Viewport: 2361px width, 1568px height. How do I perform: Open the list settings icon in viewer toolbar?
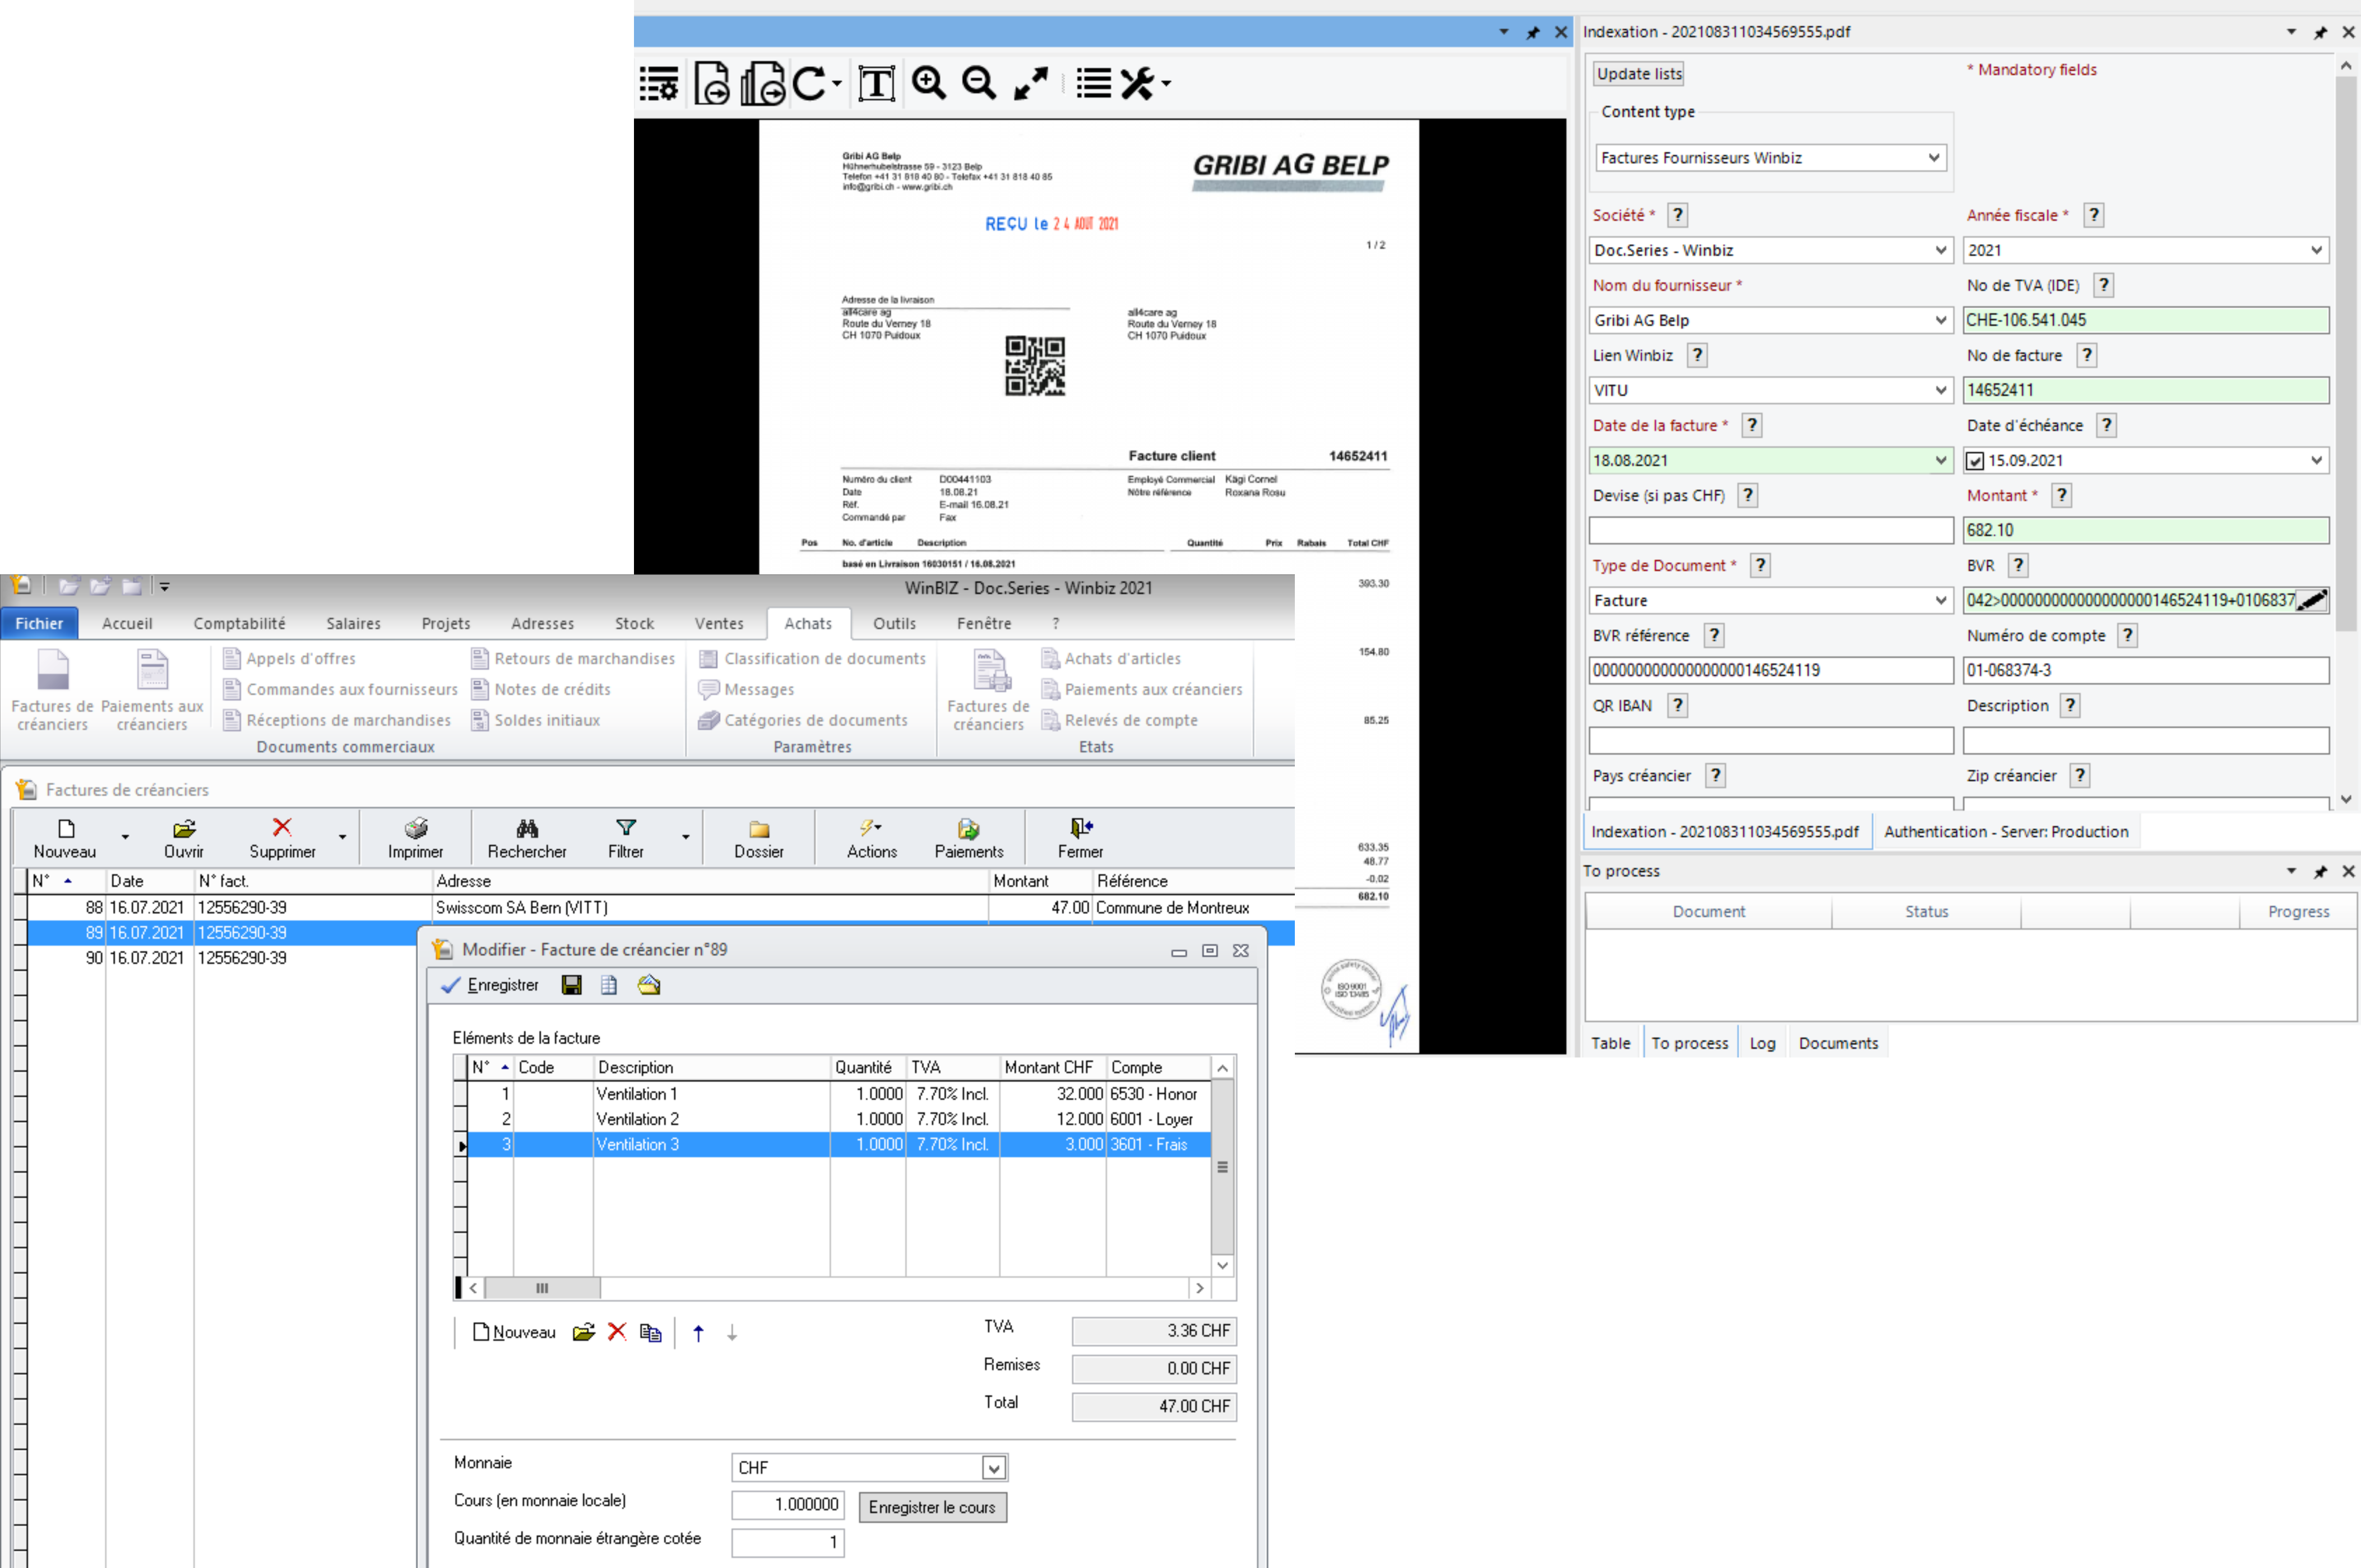659,83
